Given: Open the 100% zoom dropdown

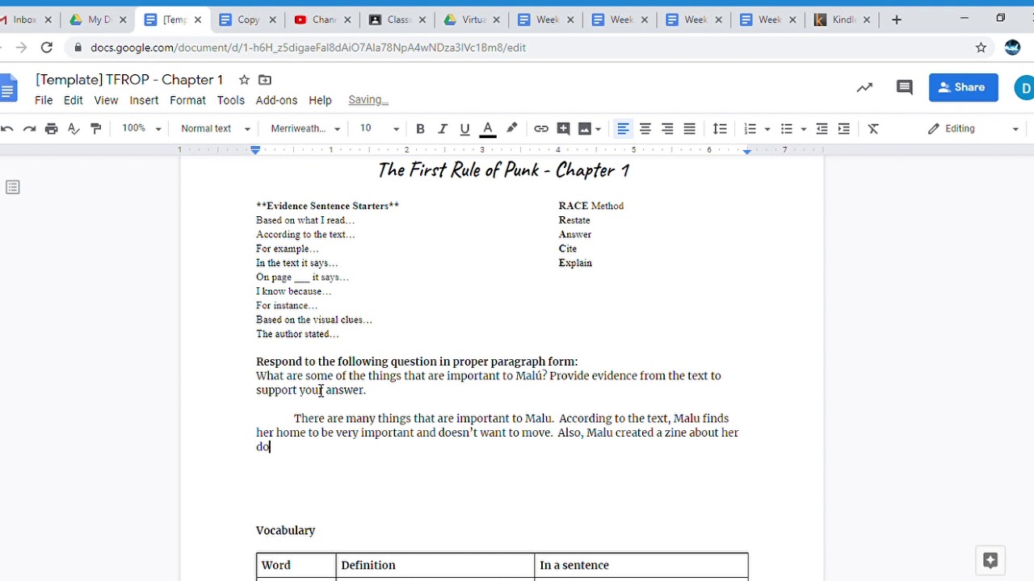Looking at the screenshot, I should [x=141, y=128].
